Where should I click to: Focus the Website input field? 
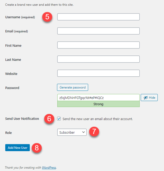[x=98, y=73]
